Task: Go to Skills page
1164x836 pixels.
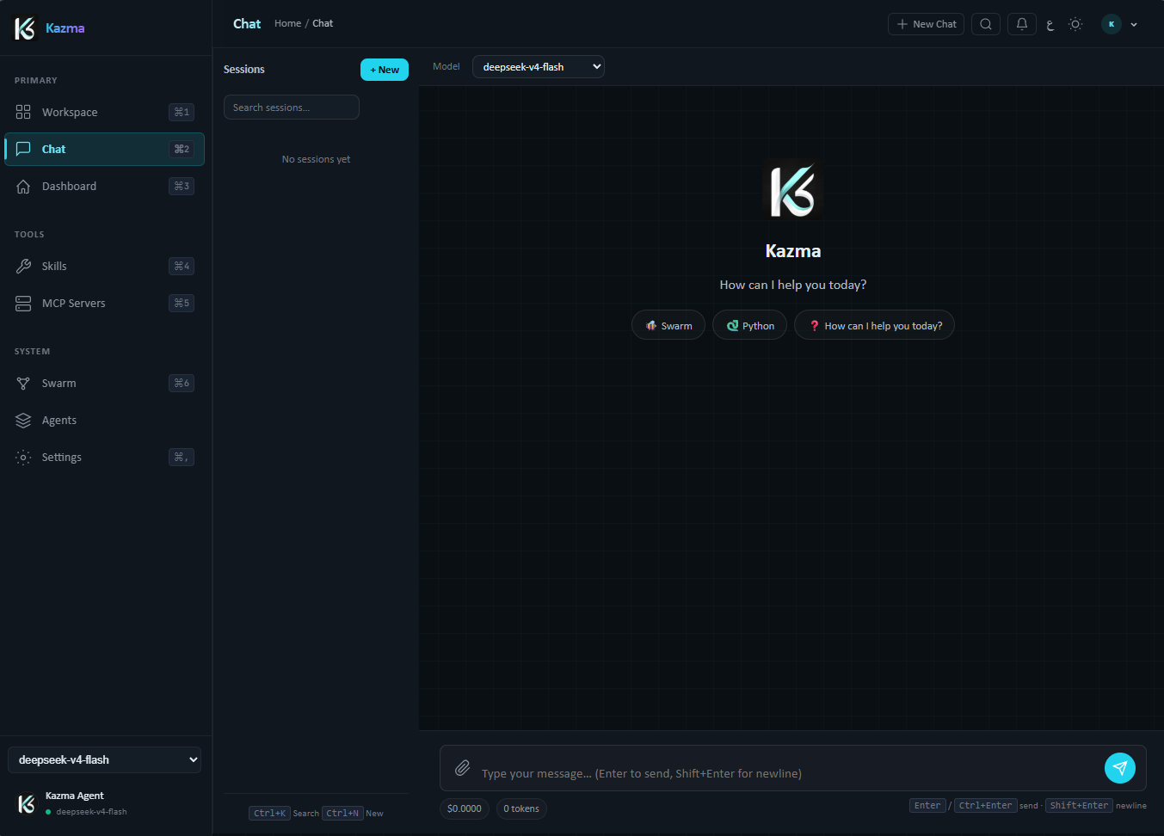Action: (x=105, y=266)
